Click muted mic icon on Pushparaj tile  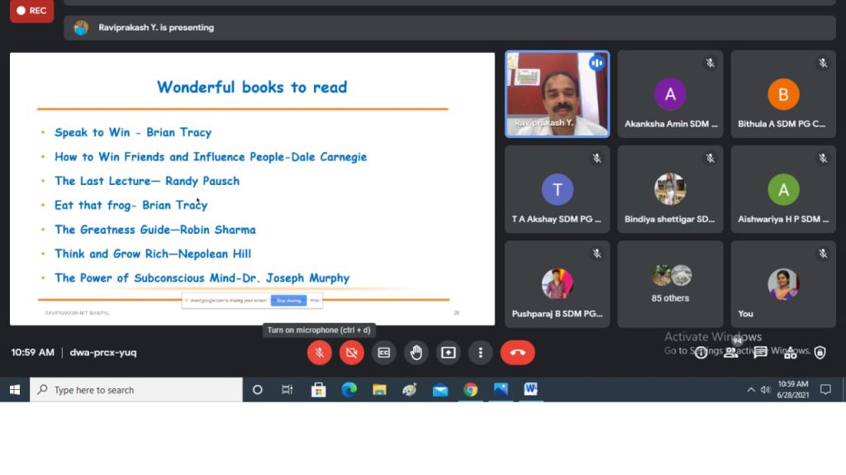(596, 253)
